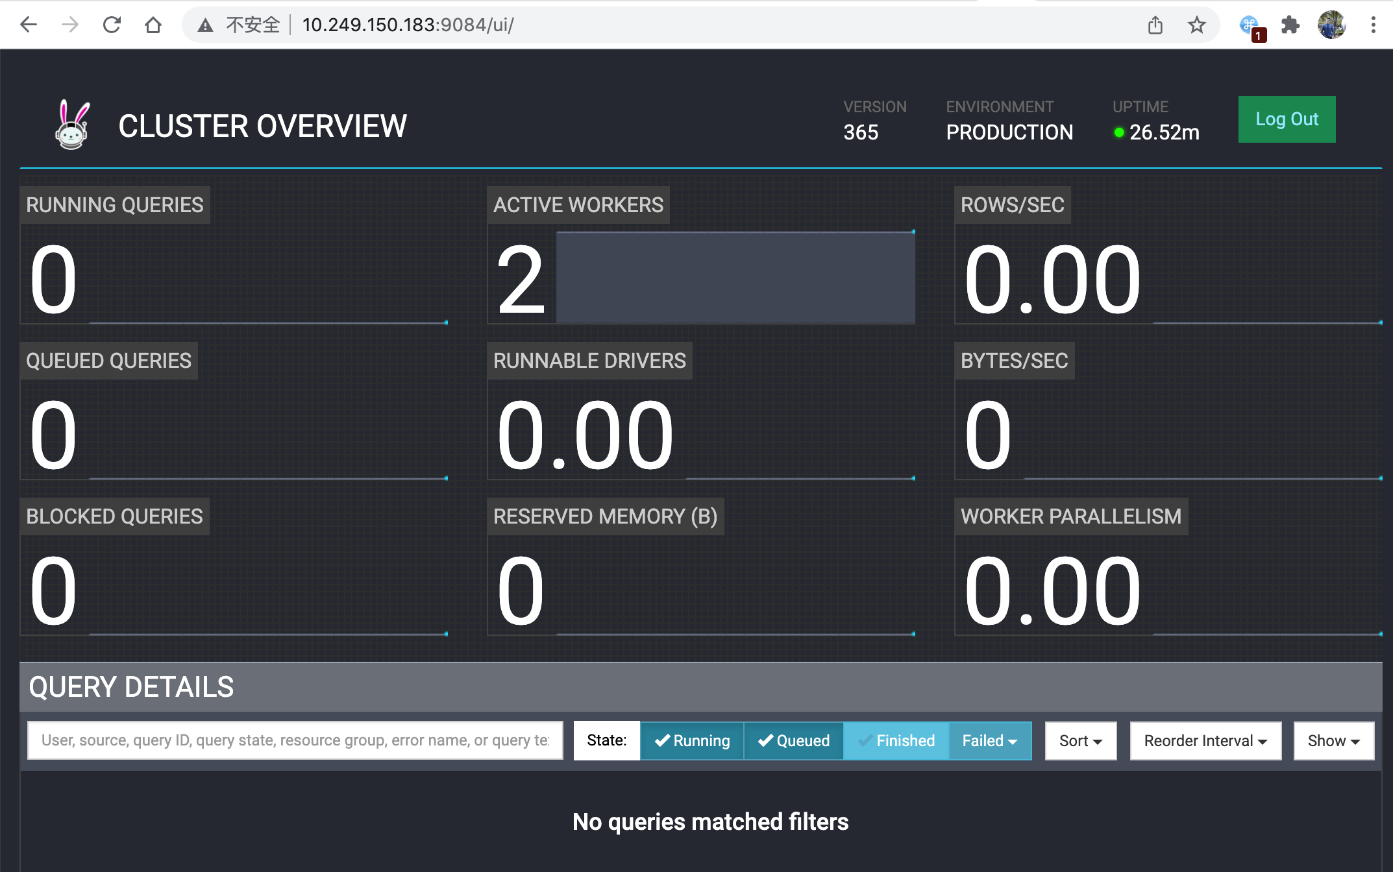Open the extensions puzzle icon

point(1290,25)
